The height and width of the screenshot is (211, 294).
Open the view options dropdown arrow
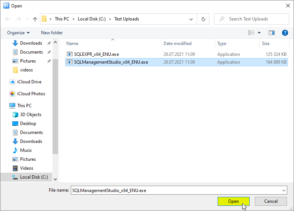(259, 33)
